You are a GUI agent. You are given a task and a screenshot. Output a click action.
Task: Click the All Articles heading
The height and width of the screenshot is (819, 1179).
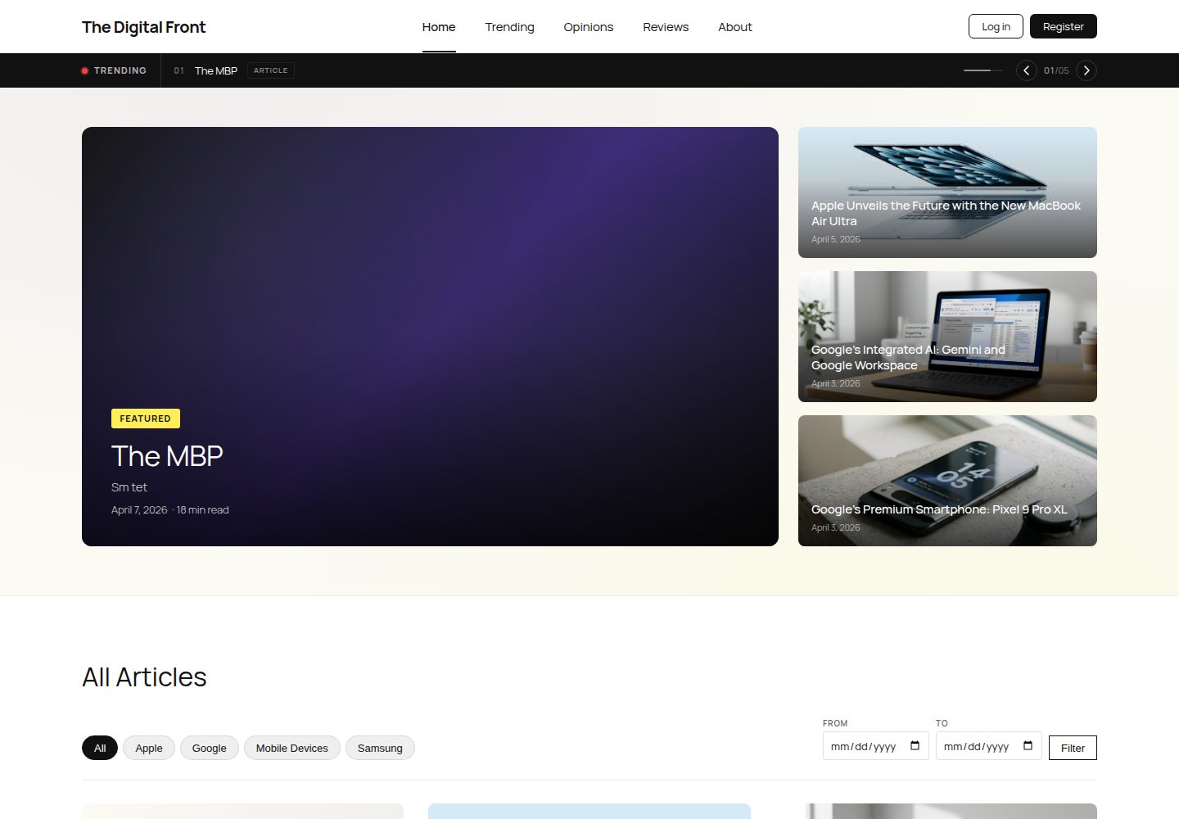144,677
